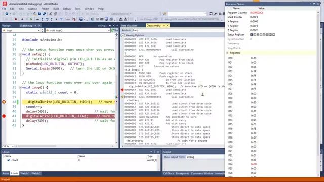The height and width of the screenshot is (182, 324).
Task: Open the wrench tool icon
Action: (x=215, y=14)
